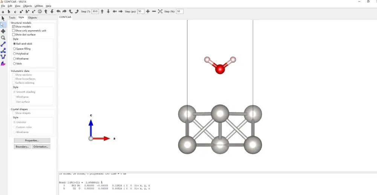Uncheck the Show models checkbox
377x195 pixels.
pyautogui.click(x=14, y=27)
